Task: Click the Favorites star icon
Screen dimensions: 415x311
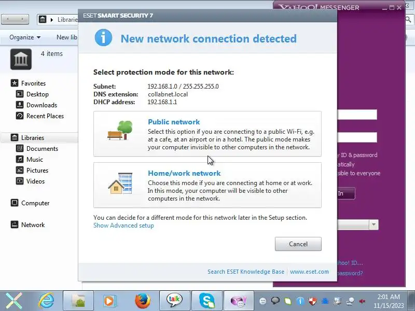Action: (x=15, y=83)
